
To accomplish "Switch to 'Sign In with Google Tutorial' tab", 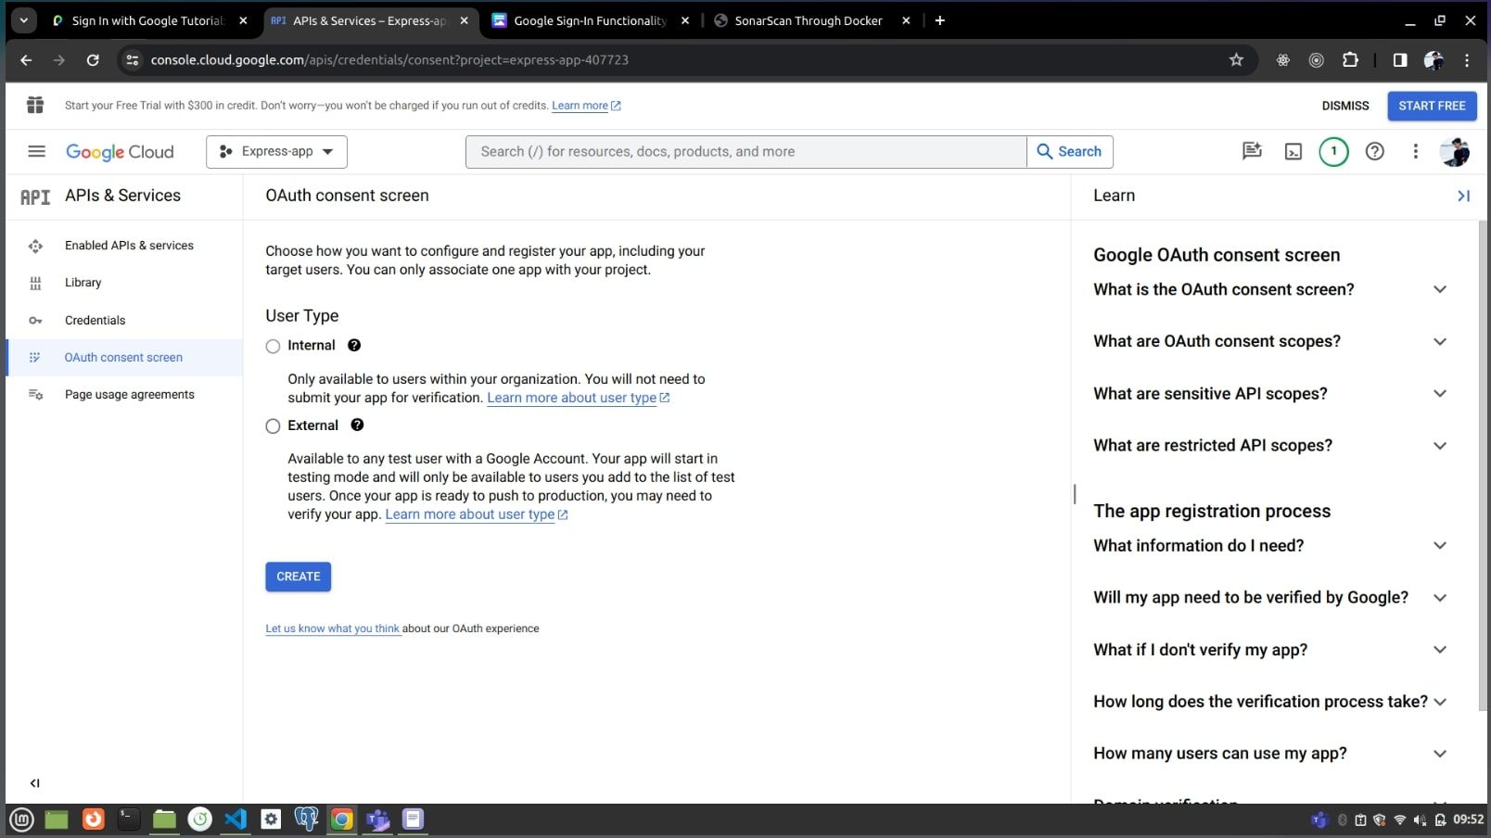I will [150, 20].
